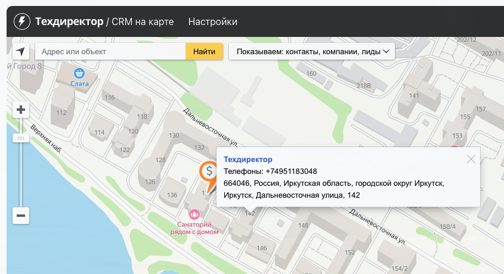Click building number 128 on the map

coord(160,160)
